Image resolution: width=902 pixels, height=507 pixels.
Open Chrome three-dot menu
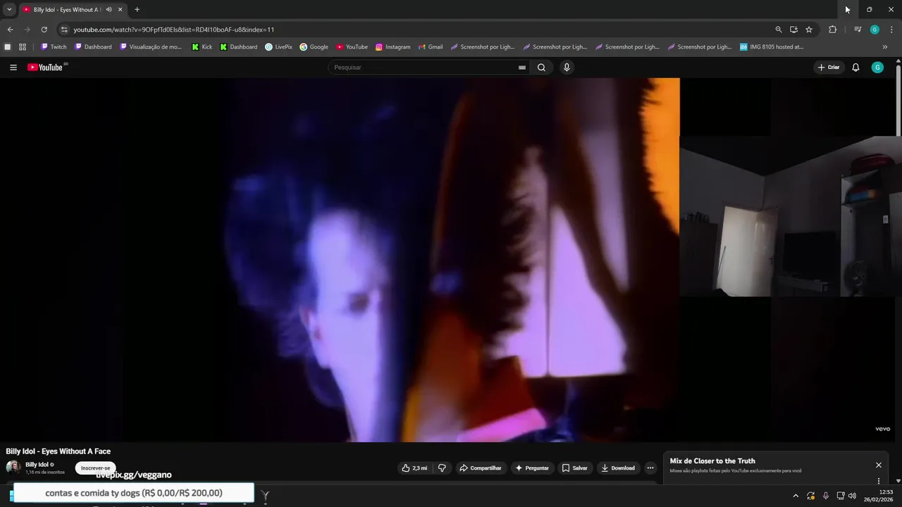tap(891, 30)
